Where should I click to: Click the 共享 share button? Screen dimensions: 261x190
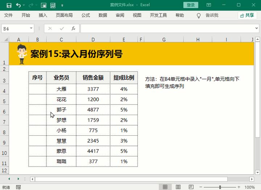tap(247, 16)
